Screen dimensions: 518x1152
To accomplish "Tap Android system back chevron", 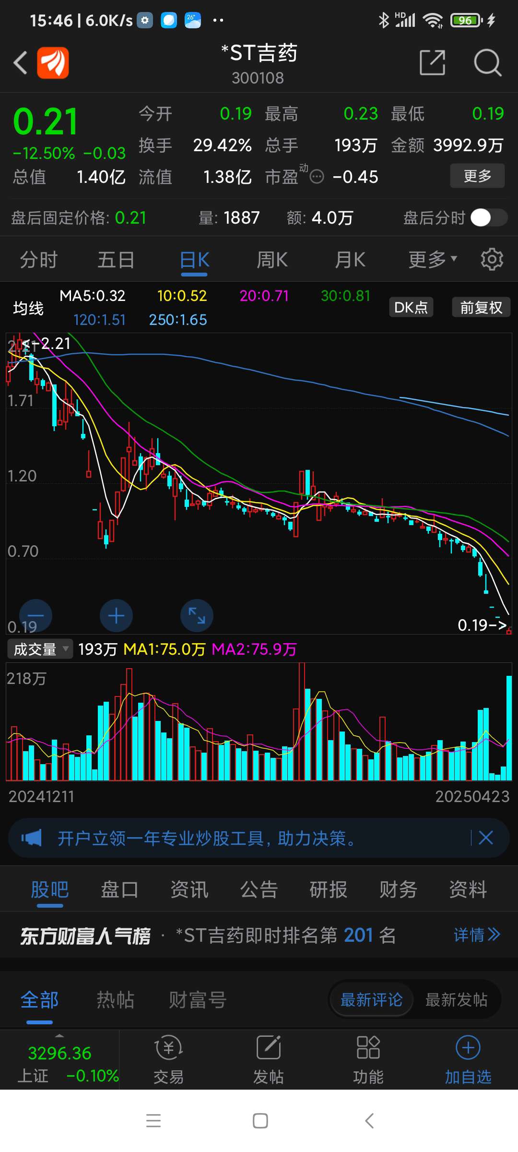I will point(369,1121).
